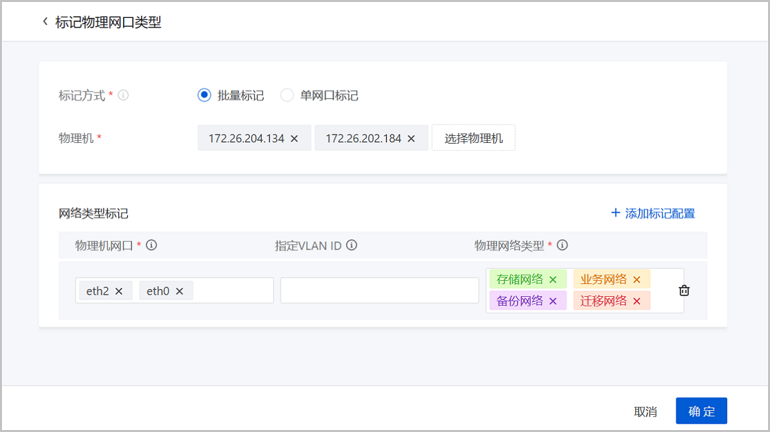Screen dimensions: 770x432
Task: Click the back arrow beside 标记物理网口类型
Action: pyautogui.click(x=45, y=22)
